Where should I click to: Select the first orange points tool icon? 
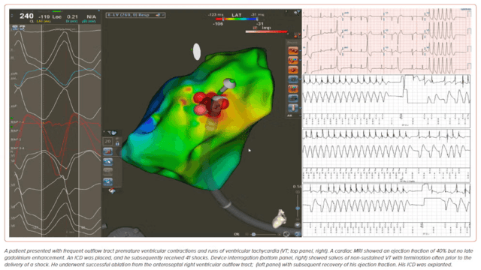(x=293, y=50)
